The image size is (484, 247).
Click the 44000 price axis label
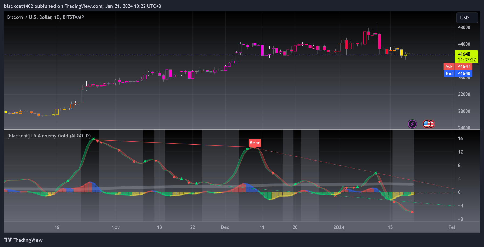464,44
